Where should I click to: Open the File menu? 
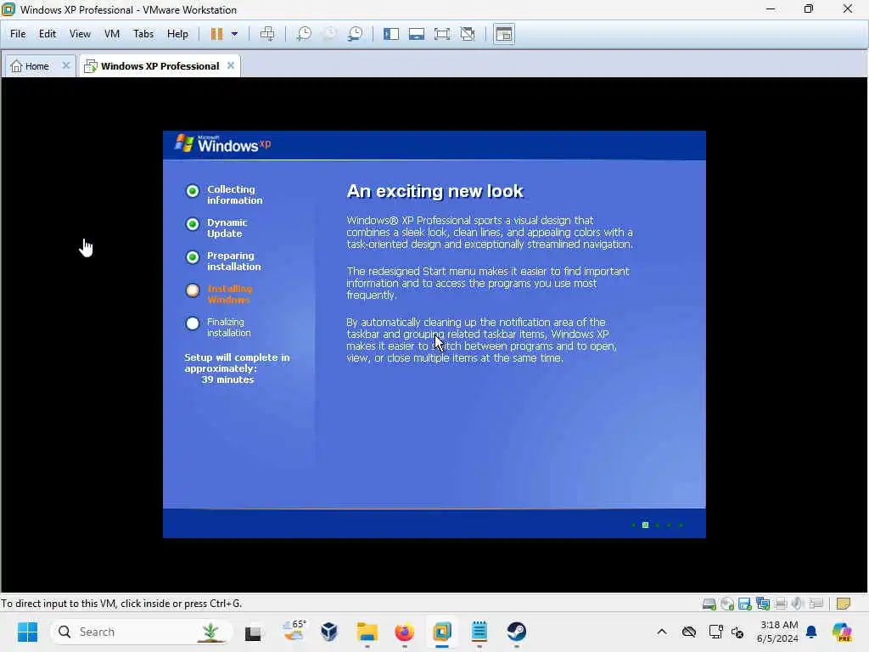click(18, 34)
